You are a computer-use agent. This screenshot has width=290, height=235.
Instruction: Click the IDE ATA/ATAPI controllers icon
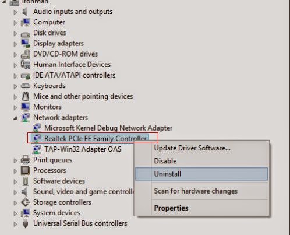[x=26, y=76]
